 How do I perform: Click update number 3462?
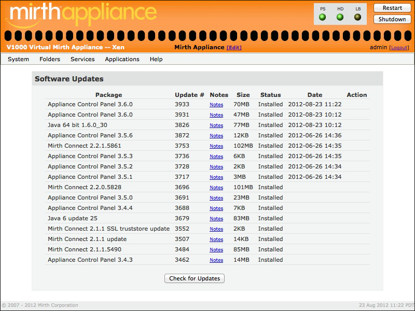182,260
